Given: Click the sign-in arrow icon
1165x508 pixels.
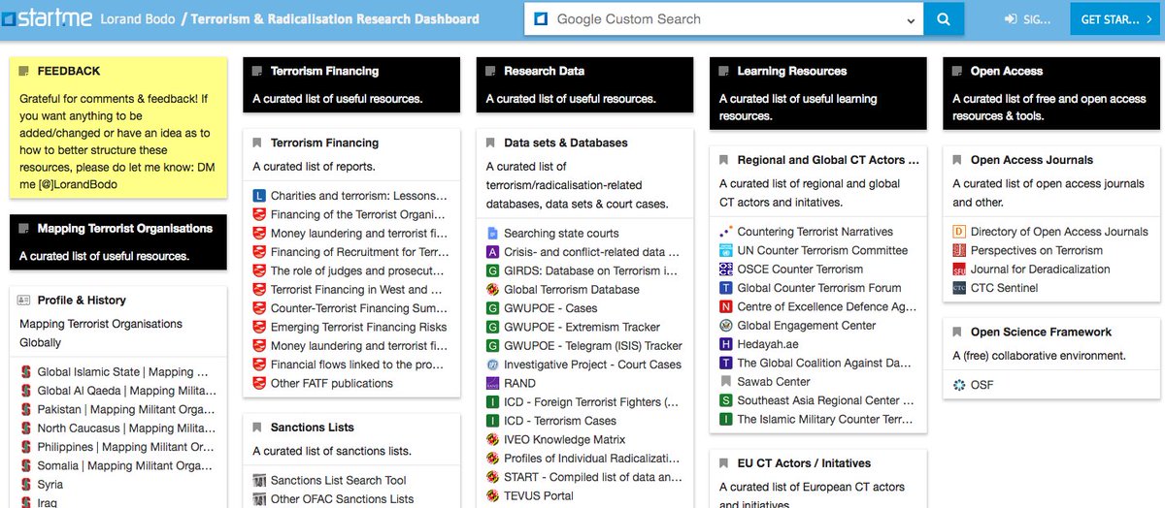Looking at the screenshot, I should (x=1012, y=19).
